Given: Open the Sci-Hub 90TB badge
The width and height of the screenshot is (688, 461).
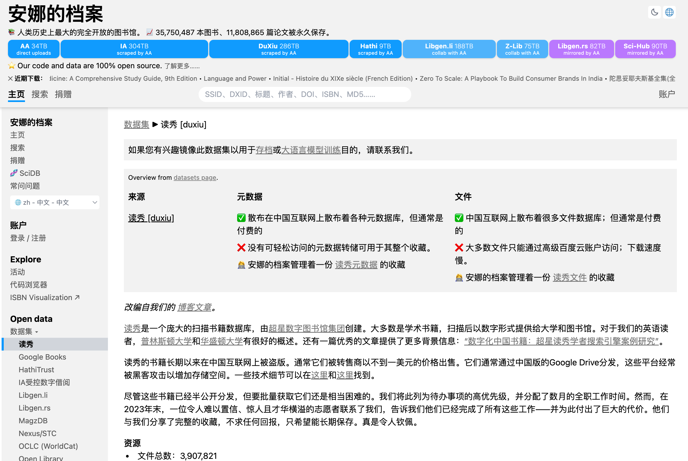Looking at the screenshot, I should click(645, 49).
